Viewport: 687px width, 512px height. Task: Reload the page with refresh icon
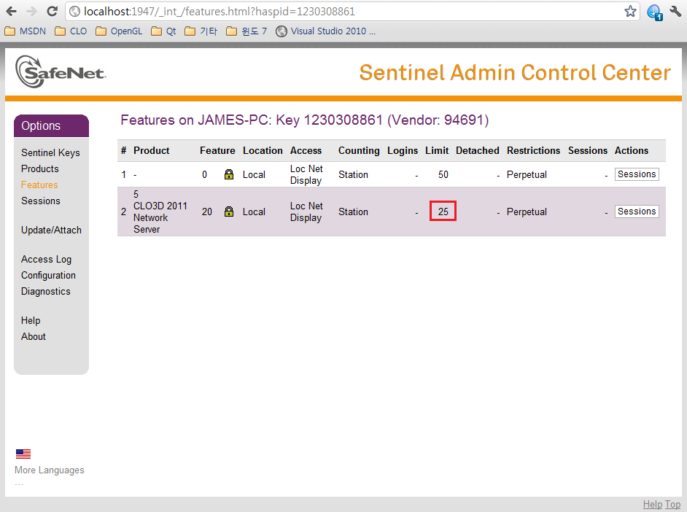coord(52,12)
